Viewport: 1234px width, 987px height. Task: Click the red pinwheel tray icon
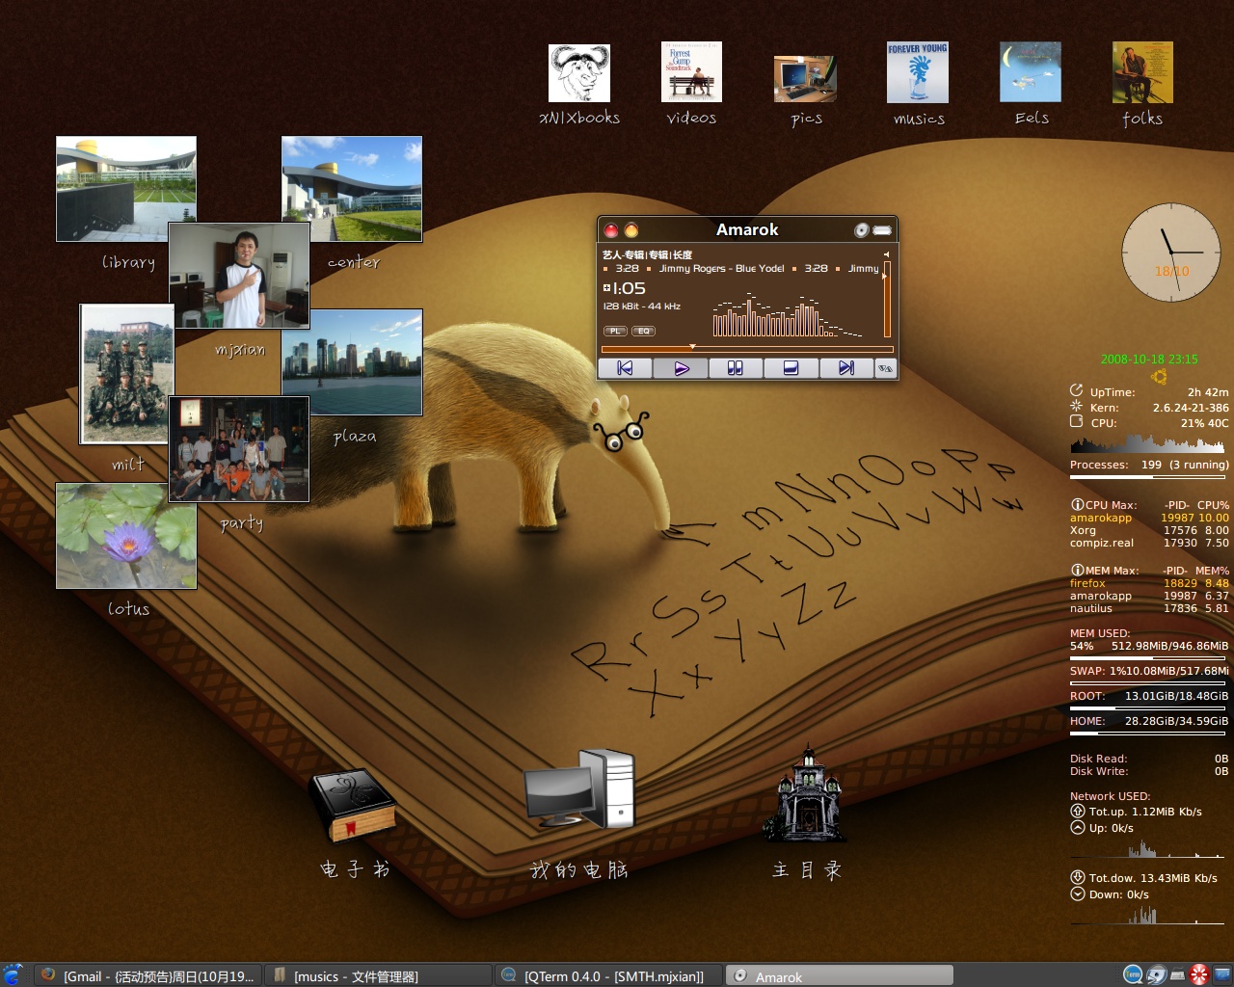point(1199,975)
